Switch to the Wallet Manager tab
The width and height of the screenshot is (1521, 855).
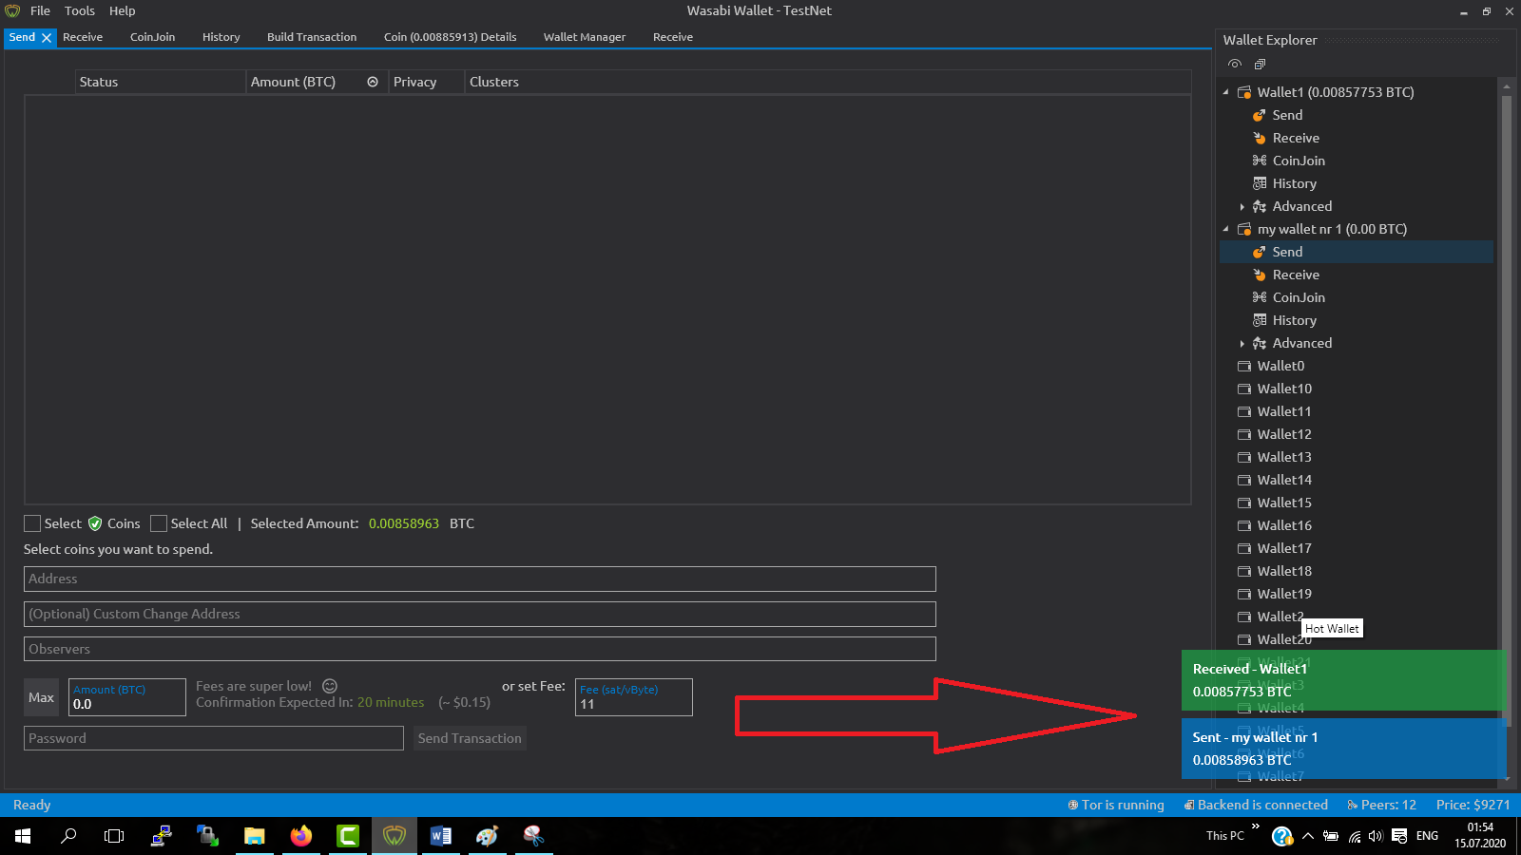coord(585,37)
